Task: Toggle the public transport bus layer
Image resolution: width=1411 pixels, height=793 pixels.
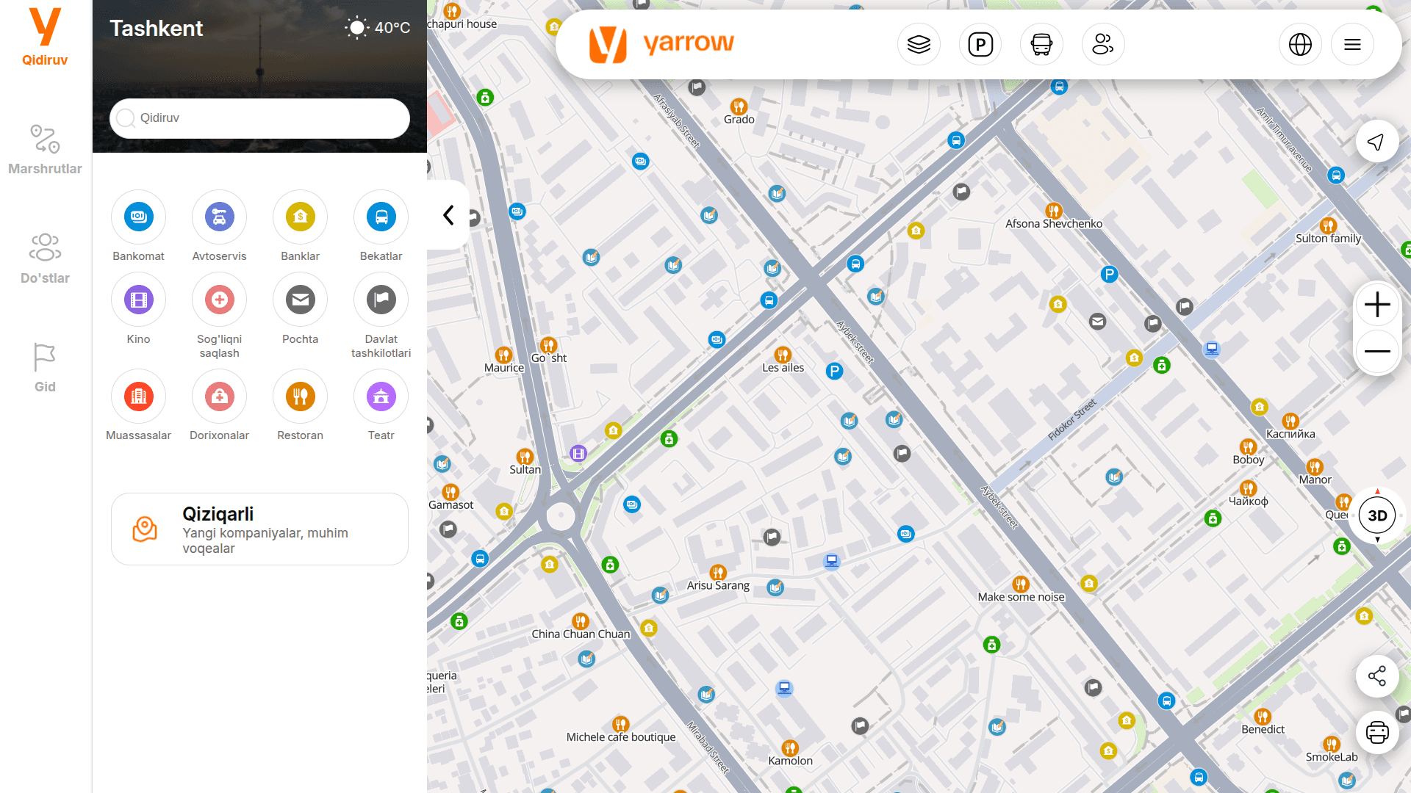Action: [x=1041, y=45]
